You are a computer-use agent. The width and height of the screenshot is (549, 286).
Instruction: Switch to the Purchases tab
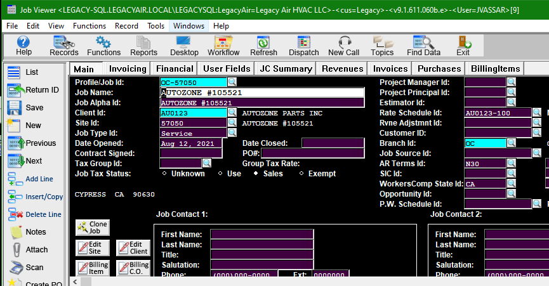pos(439,69)
